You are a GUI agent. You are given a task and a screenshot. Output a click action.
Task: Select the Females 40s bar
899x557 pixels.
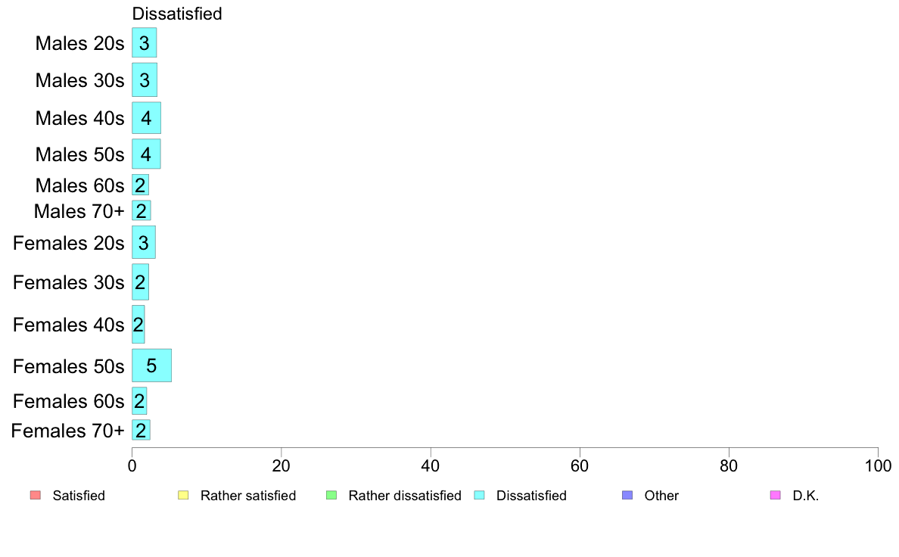pyautogui.click(x=138, y=324)
